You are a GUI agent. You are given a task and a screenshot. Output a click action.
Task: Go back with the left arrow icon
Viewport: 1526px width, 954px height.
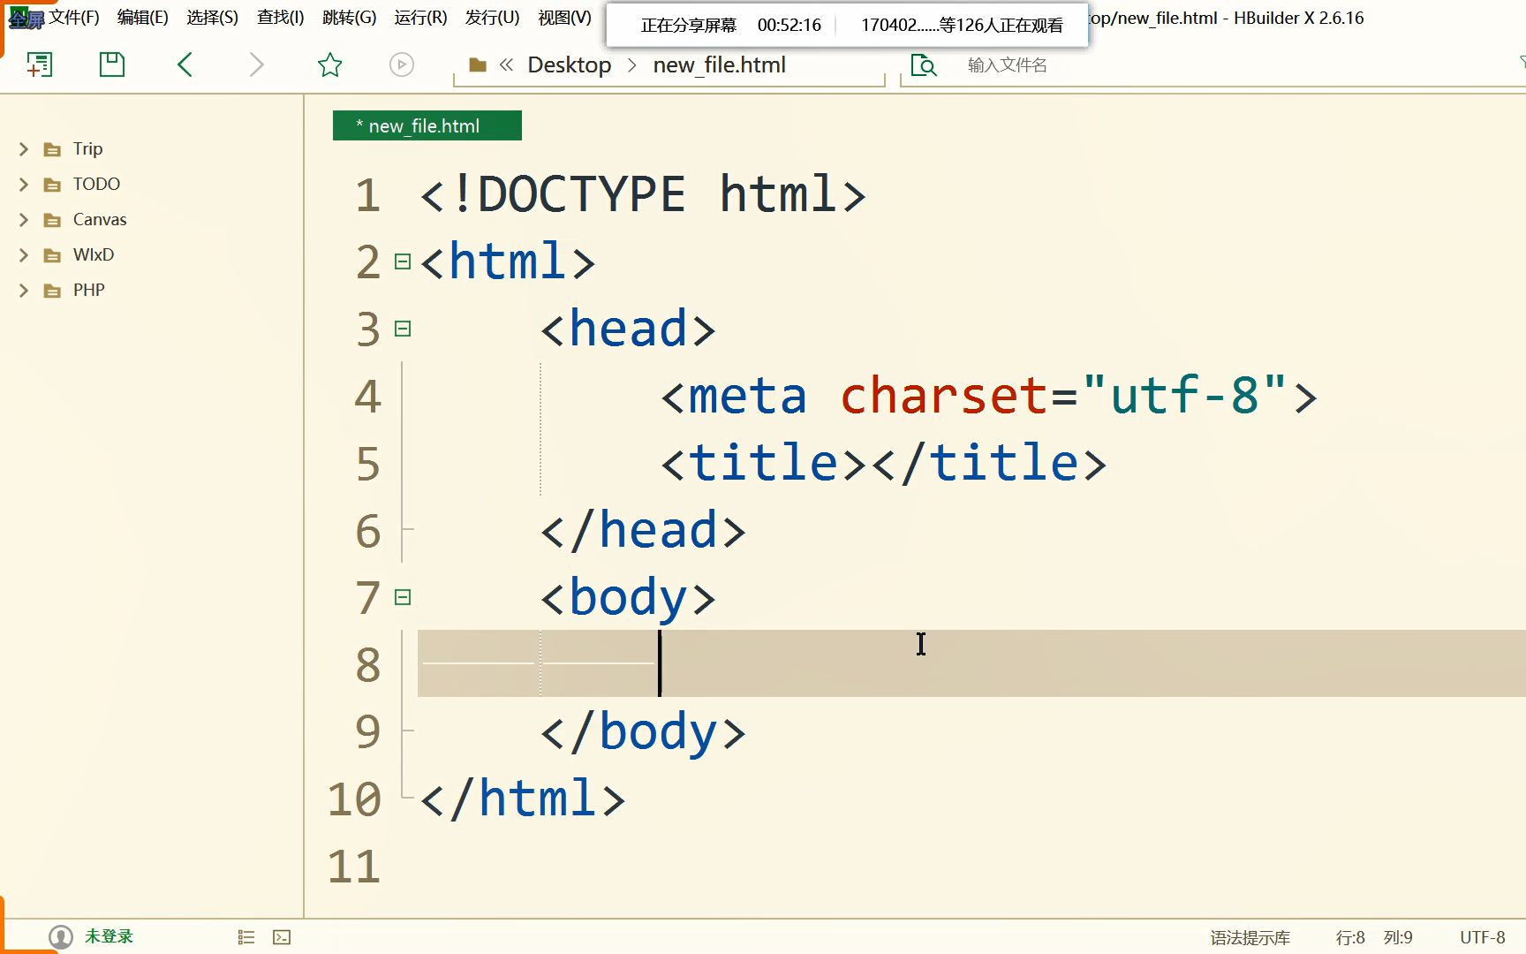pyautogui.click(x=185, y=64)
